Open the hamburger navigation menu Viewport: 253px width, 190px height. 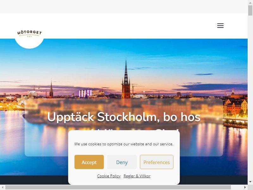pyautogui.click(x=220, y=26)
